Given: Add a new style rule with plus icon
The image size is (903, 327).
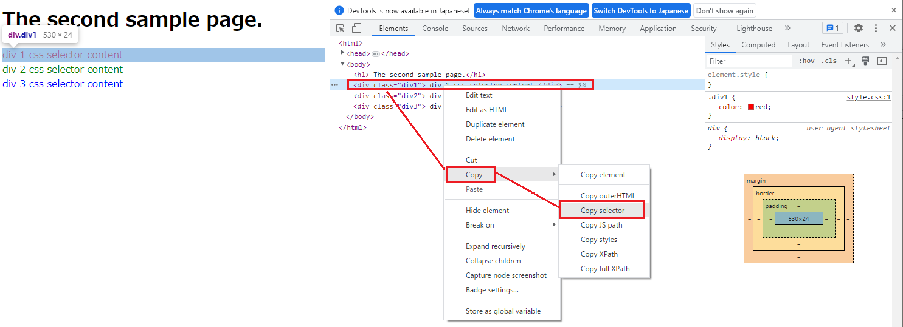Looking at the screenshot, I should (x=849, y=61).
